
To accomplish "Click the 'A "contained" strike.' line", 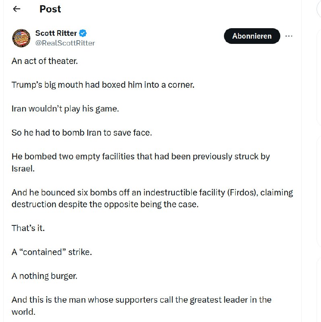I will [52, 252].
